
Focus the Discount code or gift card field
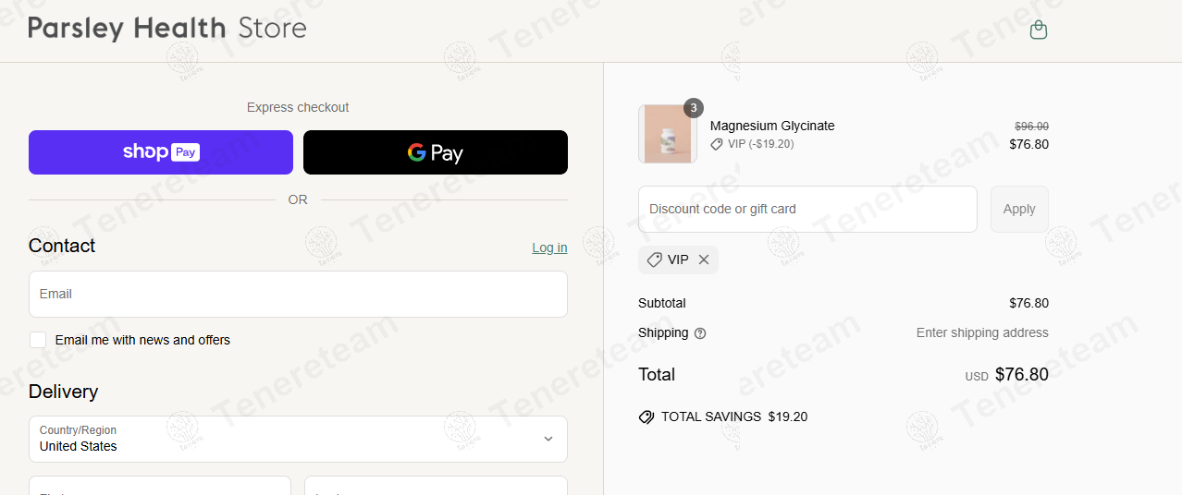[807, 209]
